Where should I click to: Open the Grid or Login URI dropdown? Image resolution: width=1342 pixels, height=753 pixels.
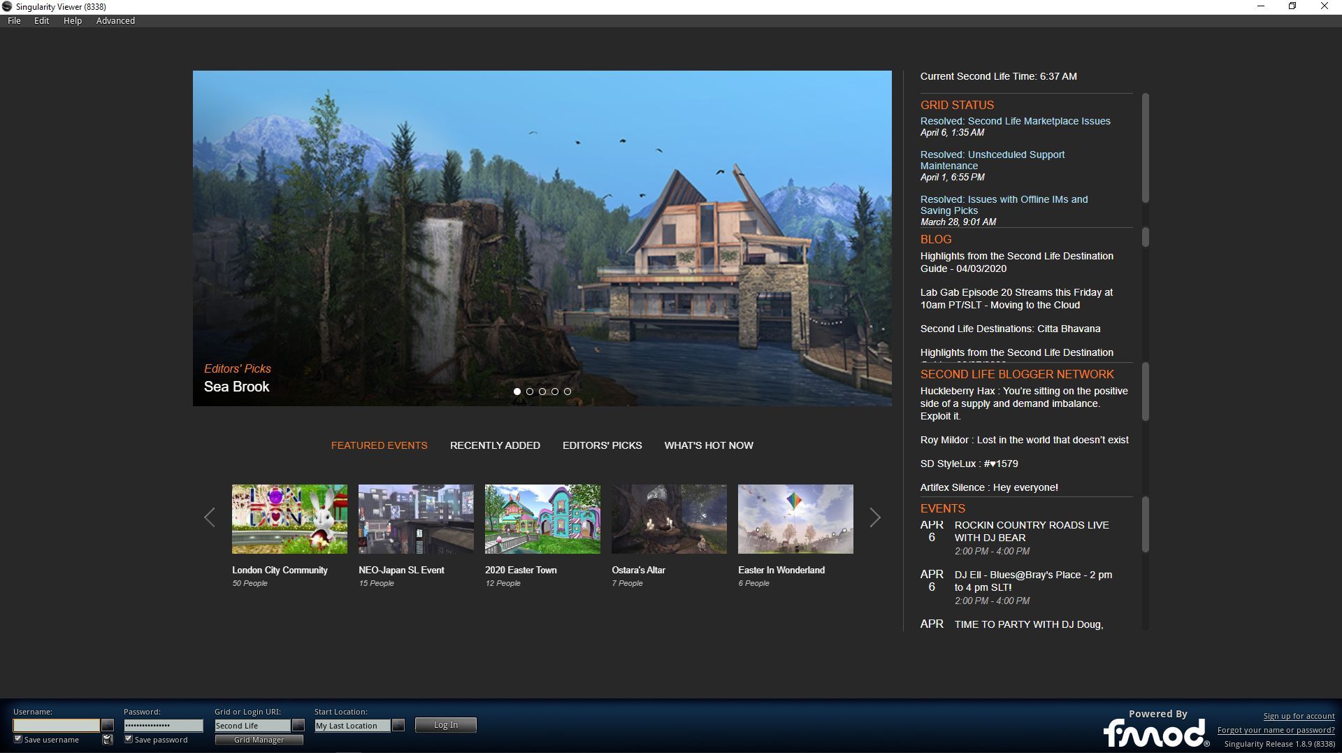298,726
